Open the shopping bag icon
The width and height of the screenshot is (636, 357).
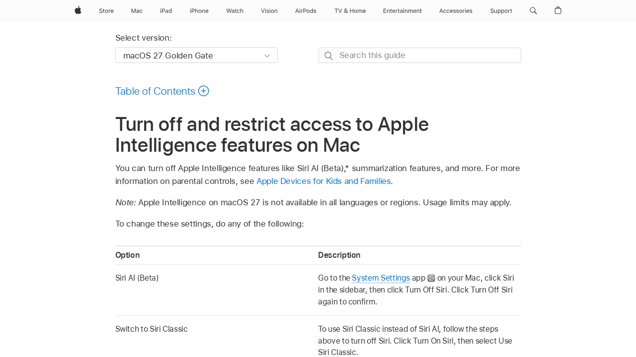coord(558,10)
